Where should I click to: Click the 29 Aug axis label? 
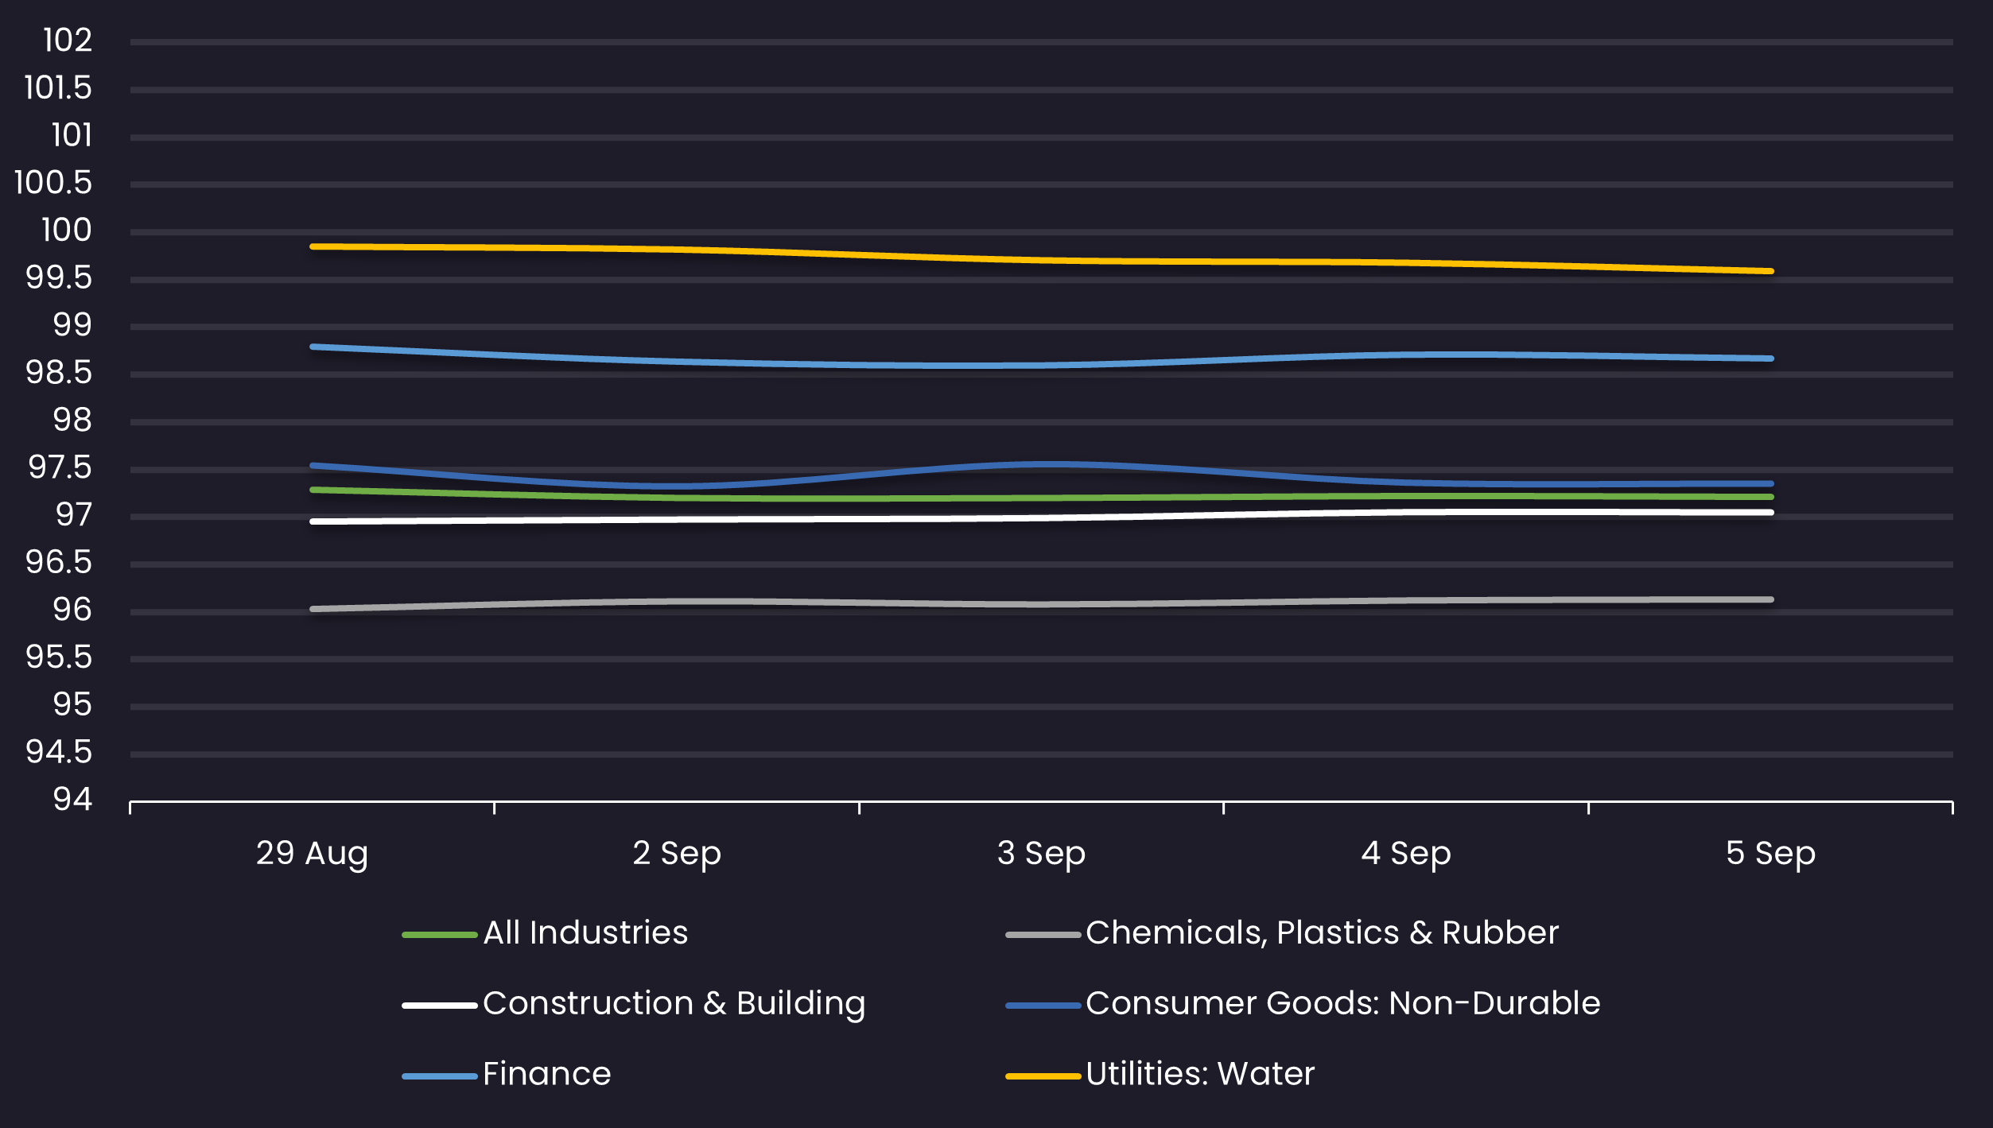312,854
